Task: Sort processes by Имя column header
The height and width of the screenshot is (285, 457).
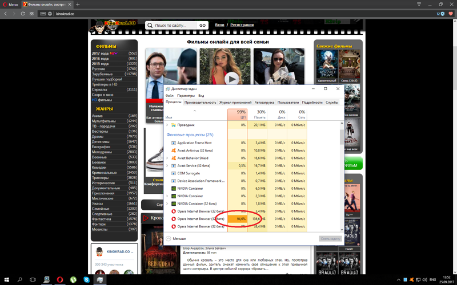Action: pyautogui.click(x=196, y=115)
